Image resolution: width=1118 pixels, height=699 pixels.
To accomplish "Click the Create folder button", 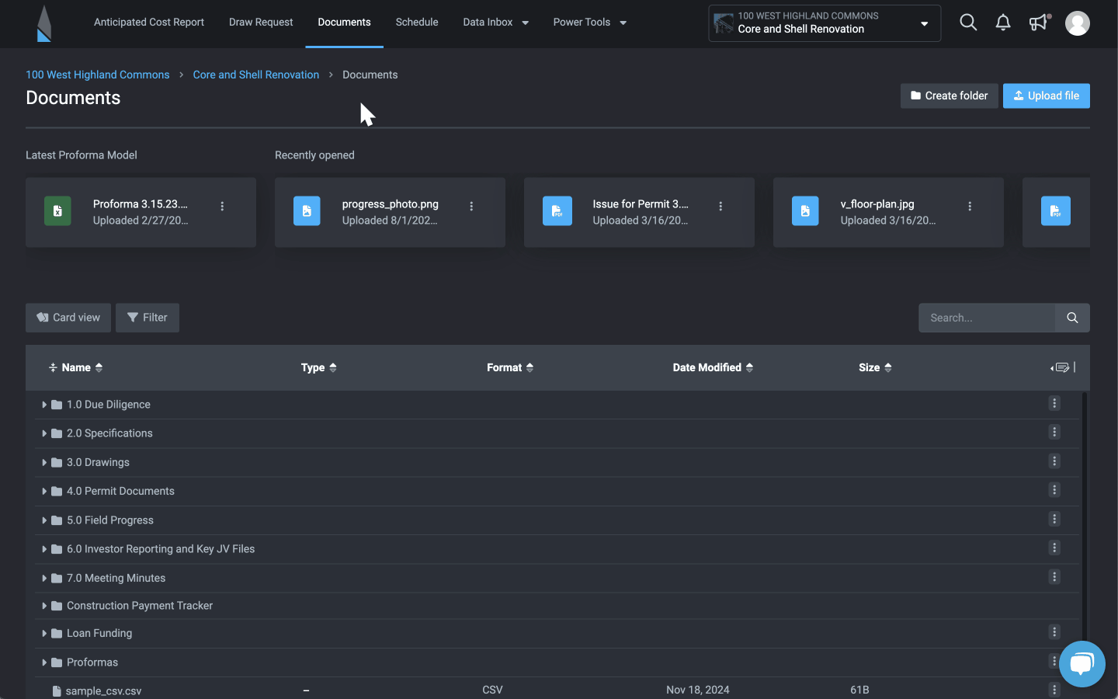I will click(950, 96).
